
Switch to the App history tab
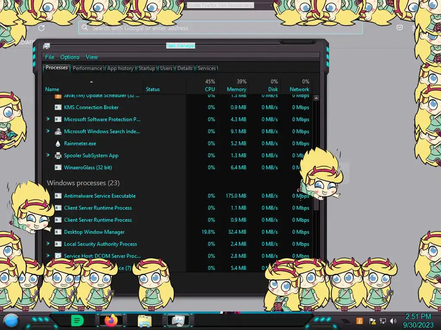(120, 68)
